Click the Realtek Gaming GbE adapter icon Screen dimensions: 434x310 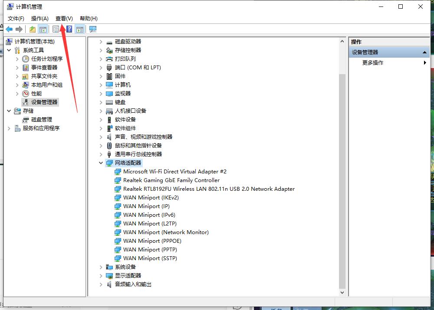point(118,180)
